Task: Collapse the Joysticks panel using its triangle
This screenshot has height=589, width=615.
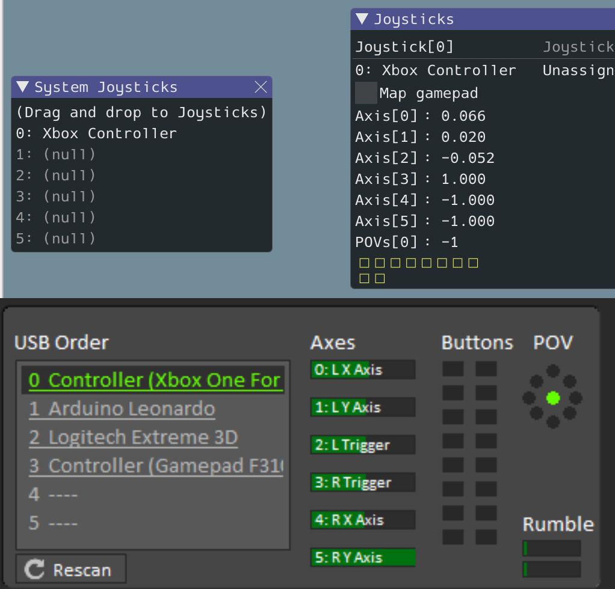Action: click(x=361, y=19)
